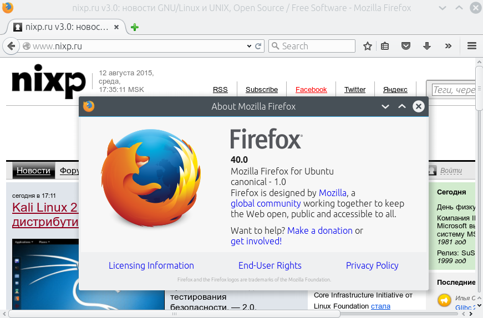Save page to Pocket icon

[406, 46]
